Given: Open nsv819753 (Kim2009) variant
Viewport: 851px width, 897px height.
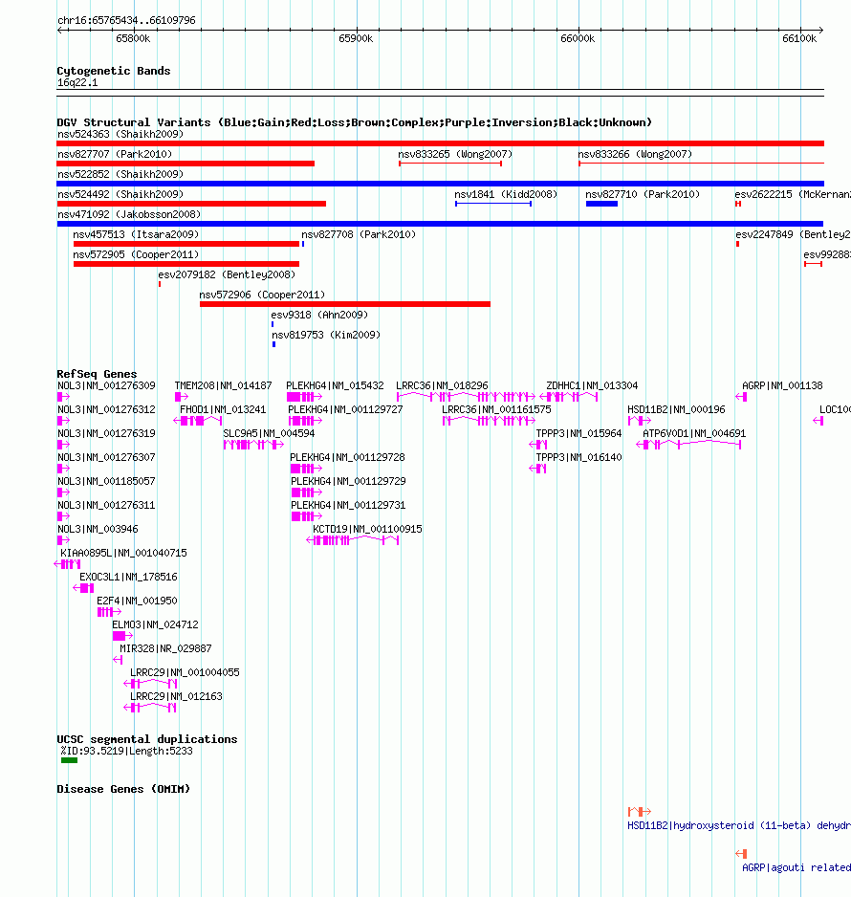Looking at the screenshot, I should tap(273, 344).
